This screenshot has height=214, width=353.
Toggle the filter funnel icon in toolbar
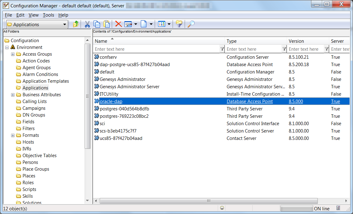click(179, 24)
